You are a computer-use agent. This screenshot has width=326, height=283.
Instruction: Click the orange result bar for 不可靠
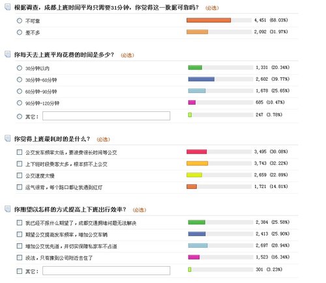tap(209, 20)
